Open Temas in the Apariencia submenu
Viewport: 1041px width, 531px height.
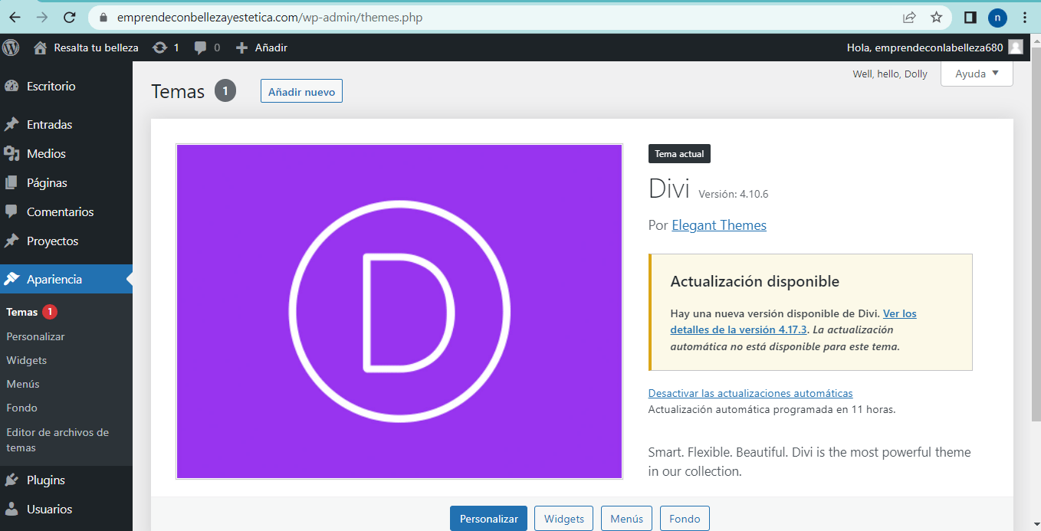[x=21, y=312]
